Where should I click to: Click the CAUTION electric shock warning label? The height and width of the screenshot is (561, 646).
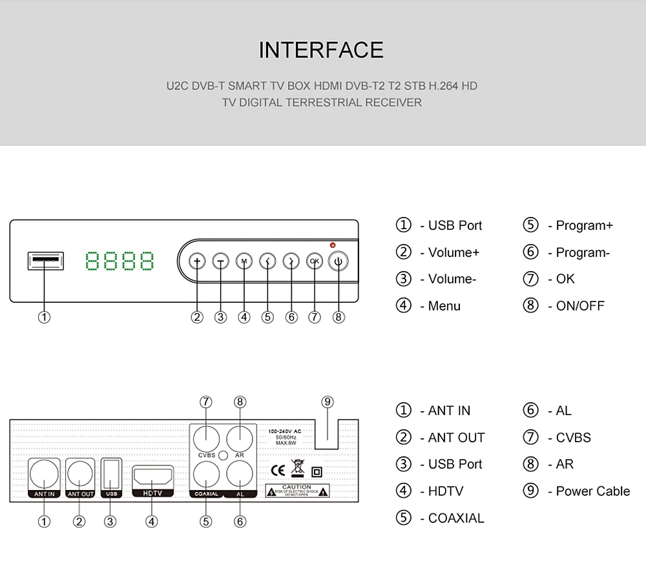click(x=297, y=491)
